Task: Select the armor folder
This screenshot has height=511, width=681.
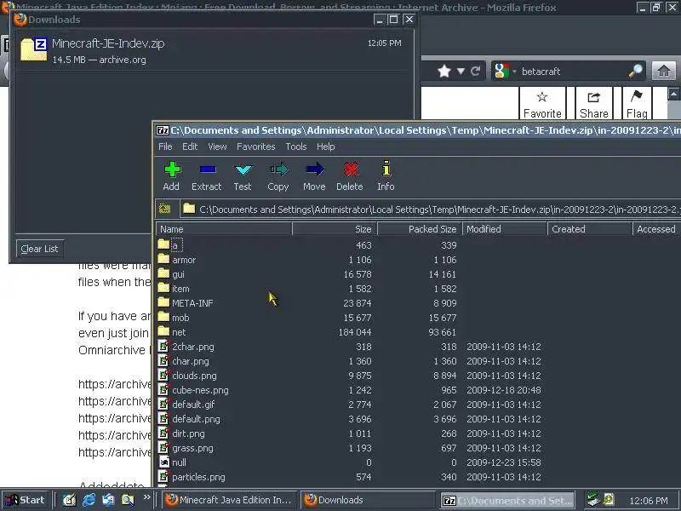Action: click(184, 260)
